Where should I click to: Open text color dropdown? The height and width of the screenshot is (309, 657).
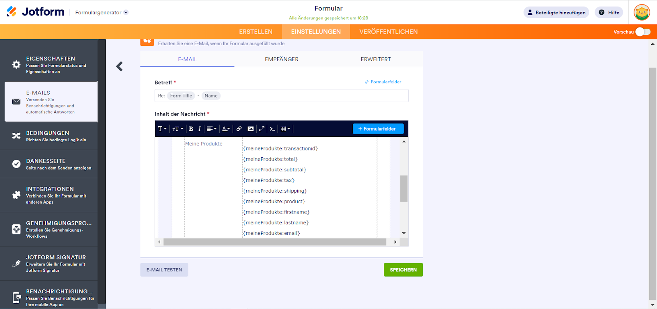(x=226, y=129)
